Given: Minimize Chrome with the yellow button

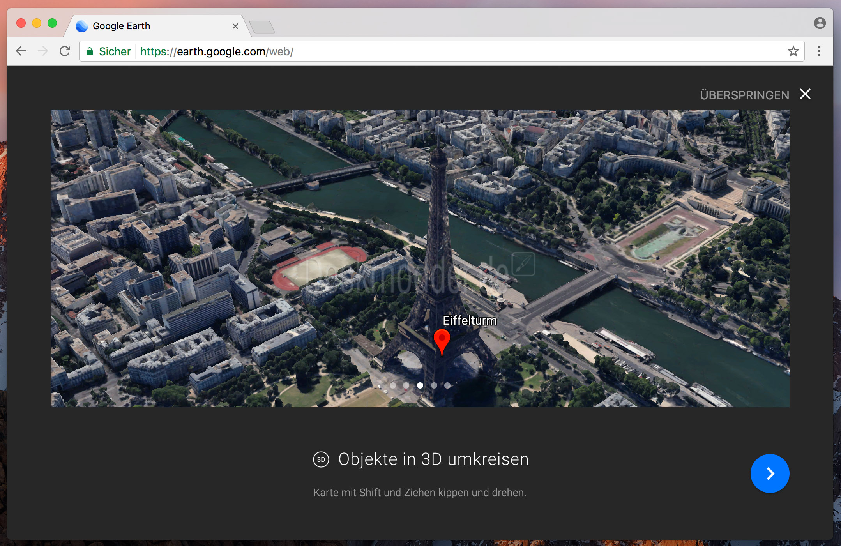Looking at the screenshot, I should (x=37, y=23).
